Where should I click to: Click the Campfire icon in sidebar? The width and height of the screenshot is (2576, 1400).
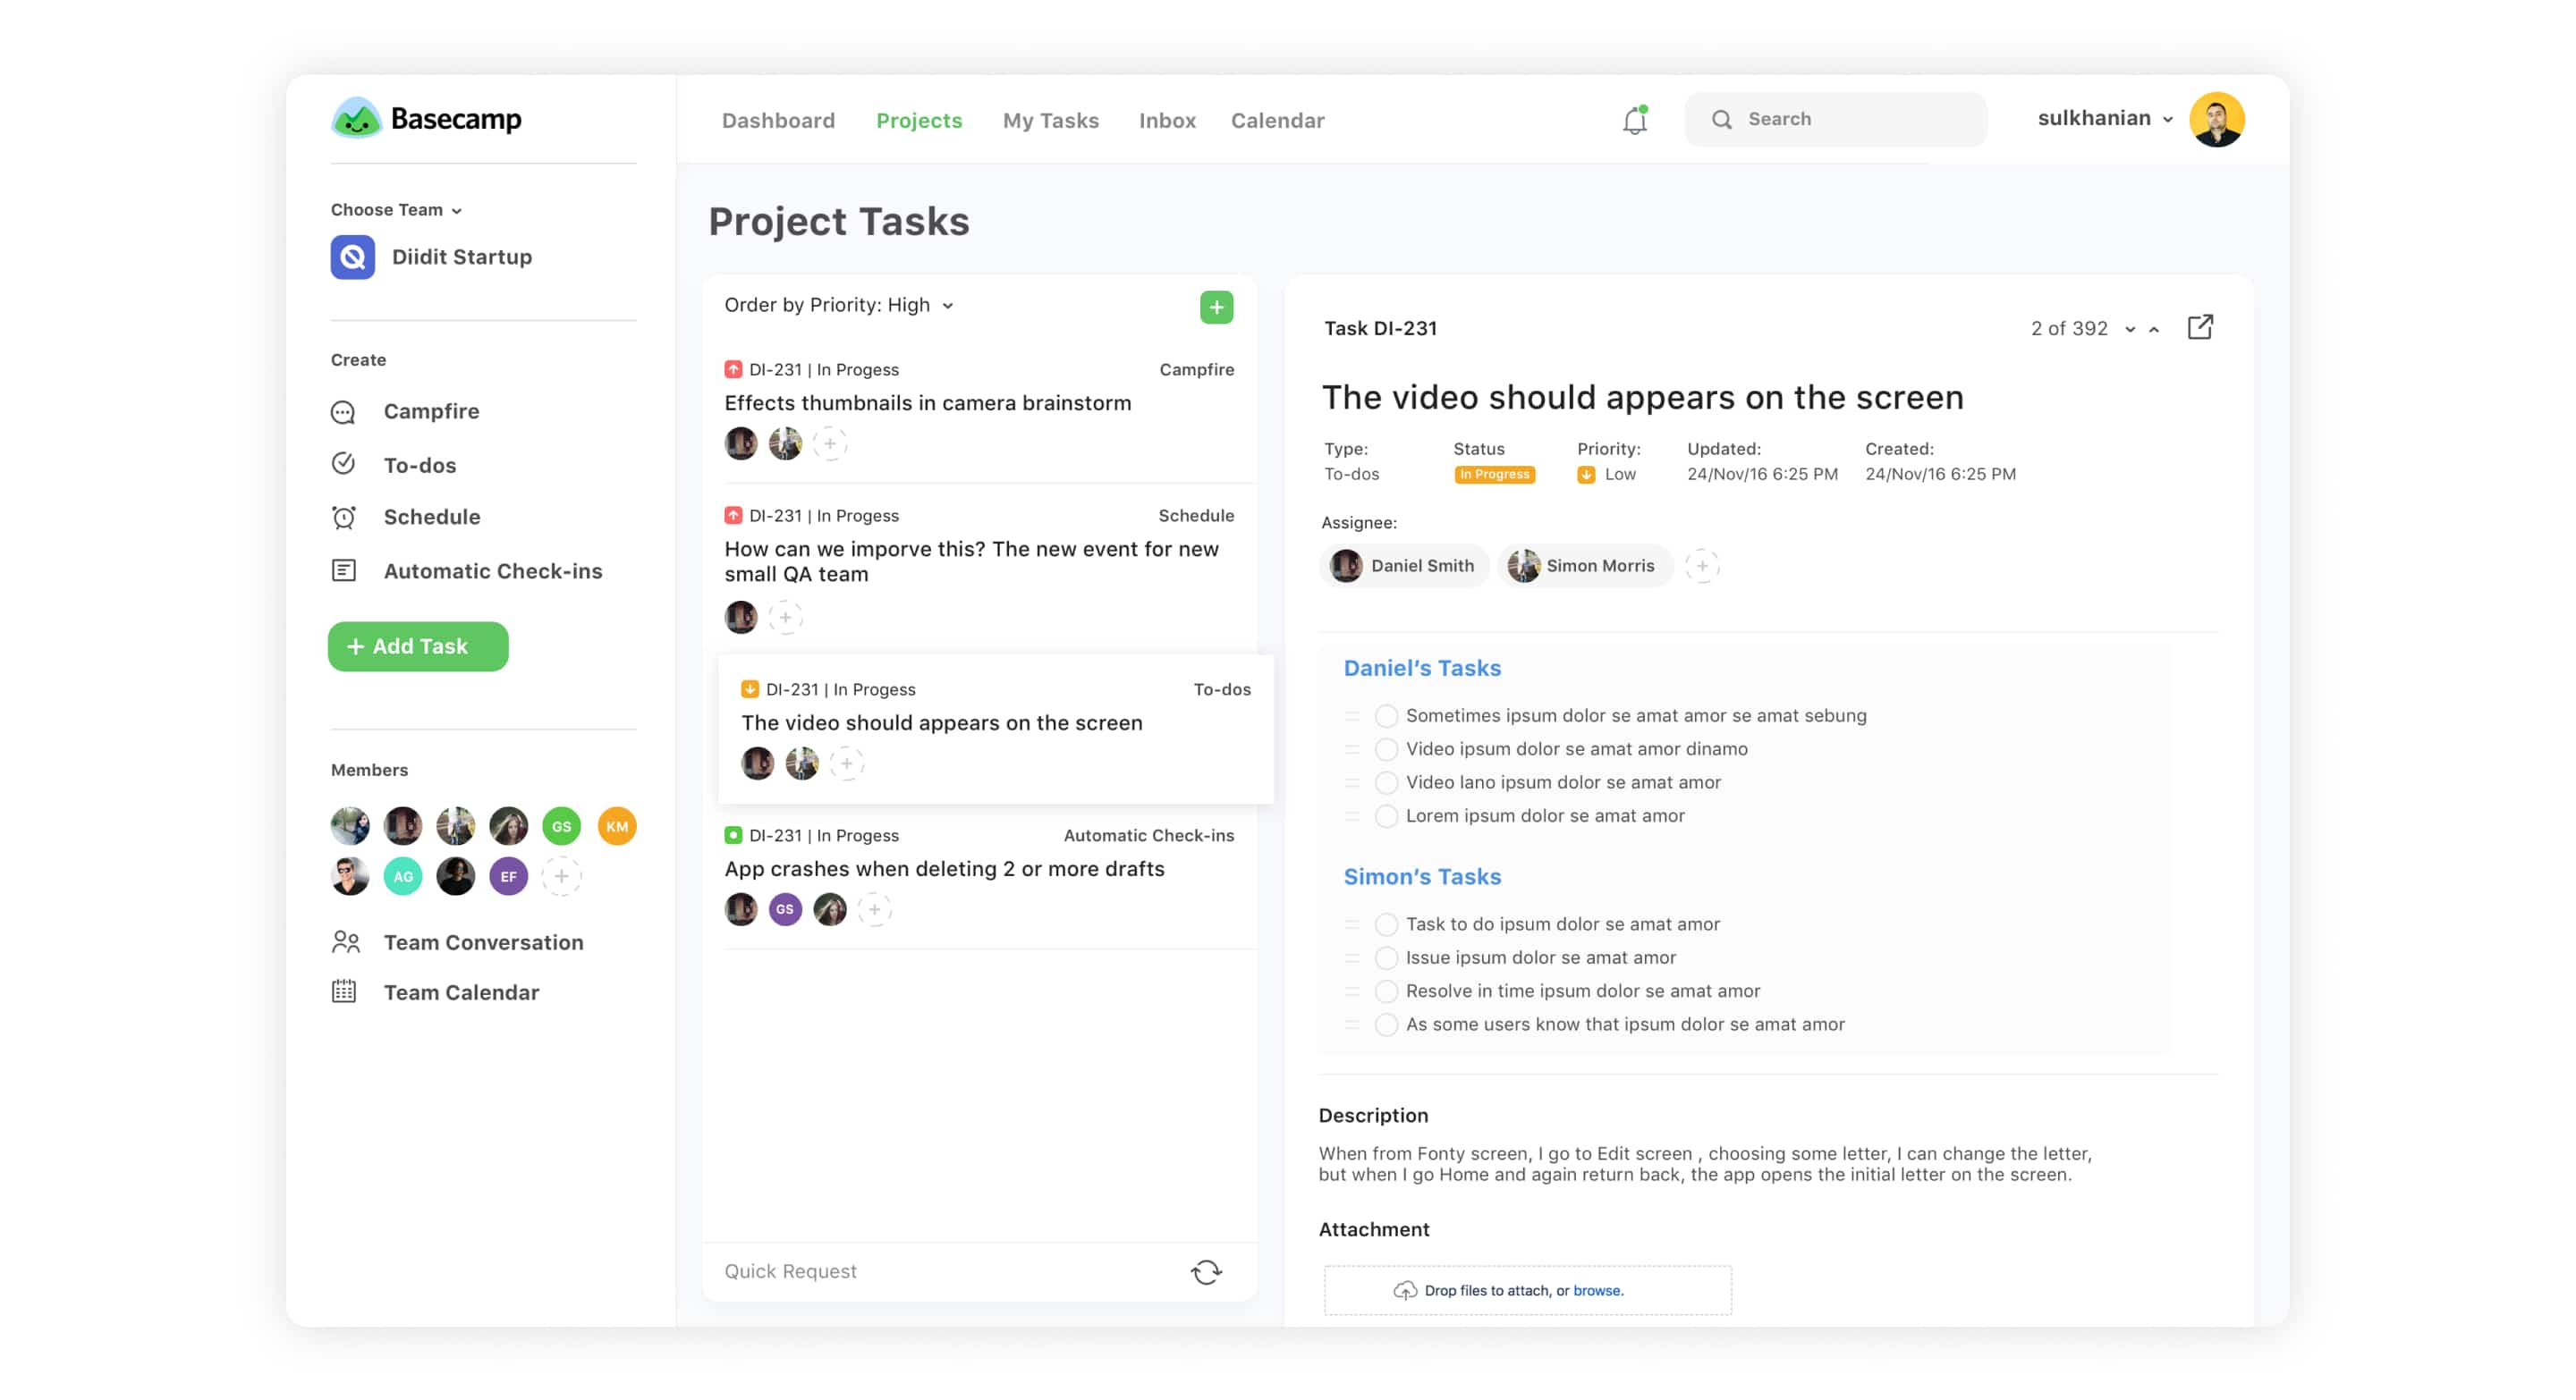click(343, 410)
